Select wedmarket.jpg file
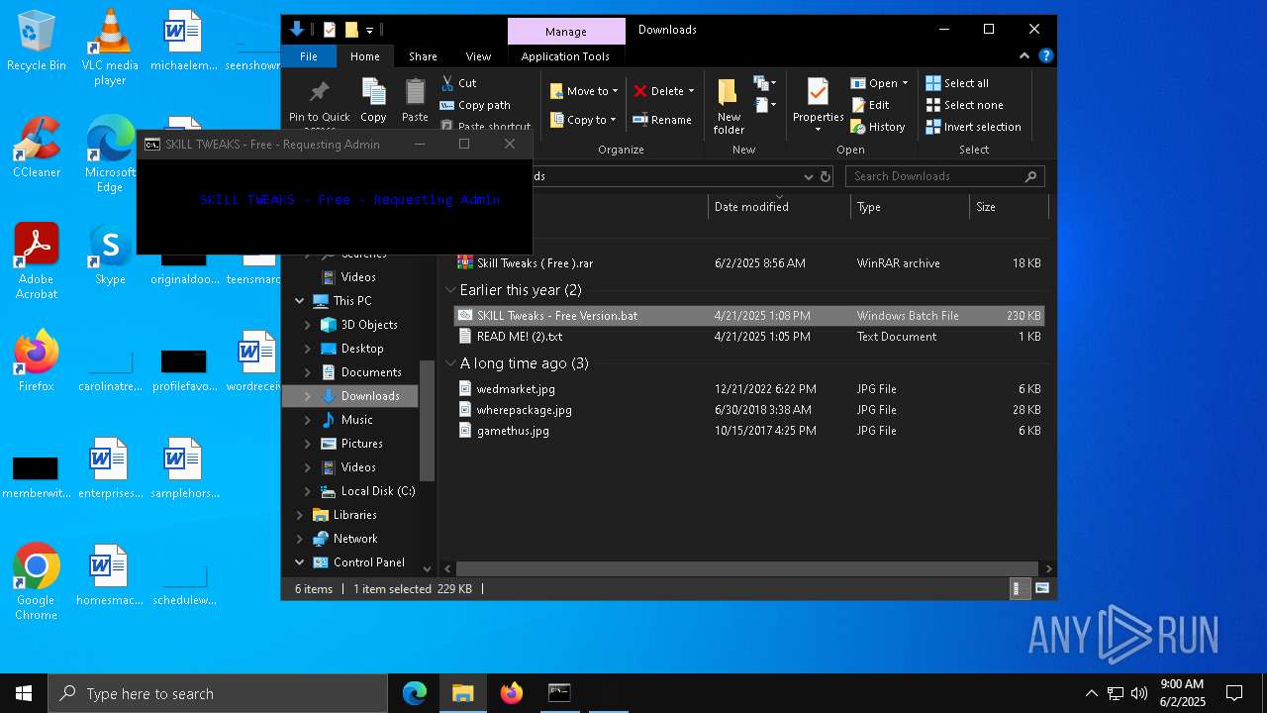 (x=749, y=389)
